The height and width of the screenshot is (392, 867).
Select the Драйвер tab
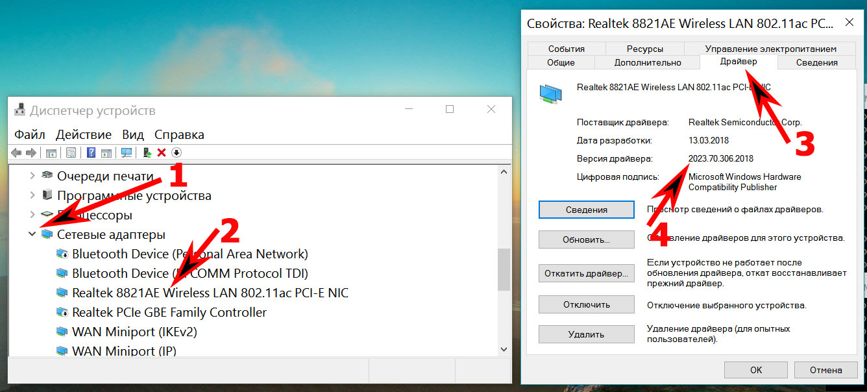(739, 61)
